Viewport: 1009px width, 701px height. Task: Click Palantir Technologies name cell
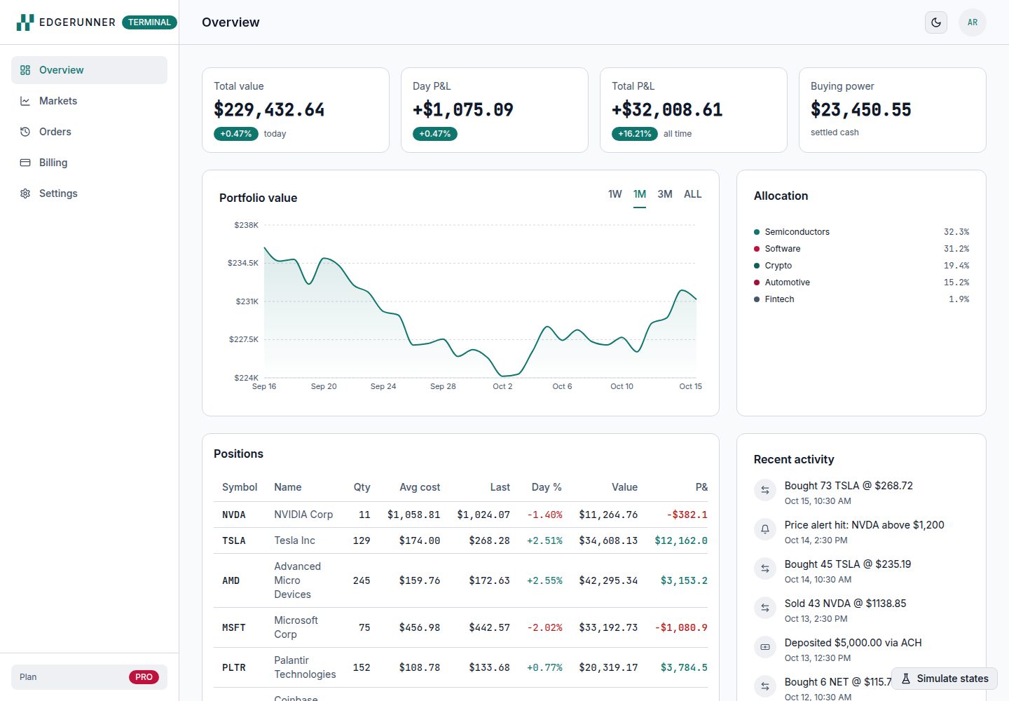tap(305, 667)
